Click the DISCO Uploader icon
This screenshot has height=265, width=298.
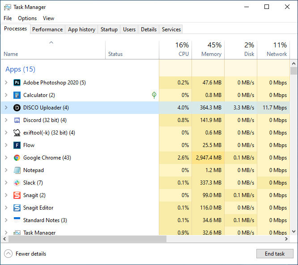click(x=17, y=108)
